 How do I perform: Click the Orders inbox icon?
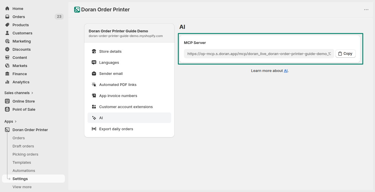[x=7, y=17]
